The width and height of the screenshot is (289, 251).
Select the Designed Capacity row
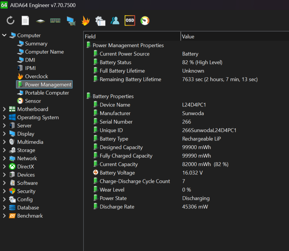(x=186, y=147)
